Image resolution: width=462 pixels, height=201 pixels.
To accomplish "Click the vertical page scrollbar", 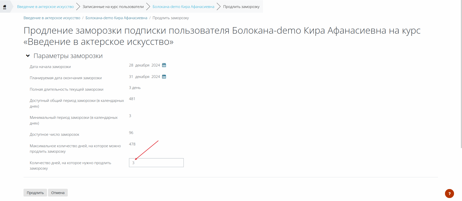I will tap(461, 75).
